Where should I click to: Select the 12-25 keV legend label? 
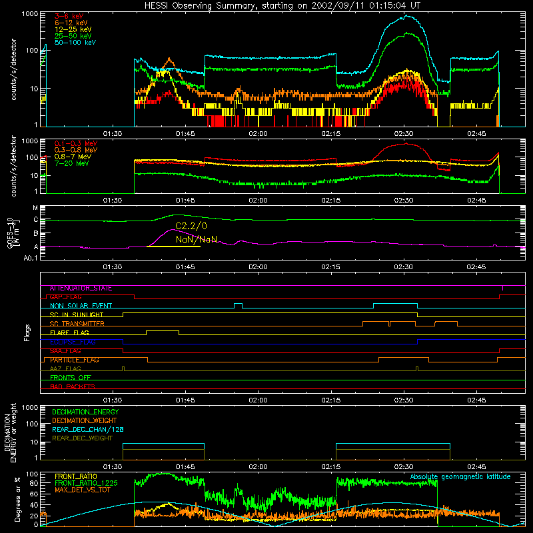(x=73, y=29)
